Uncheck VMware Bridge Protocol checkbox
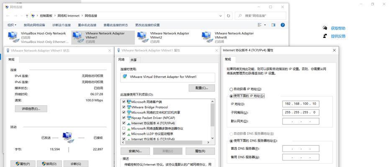Image resolution: width=390 pixels, height=167 pixels. [x=124, y=107]
